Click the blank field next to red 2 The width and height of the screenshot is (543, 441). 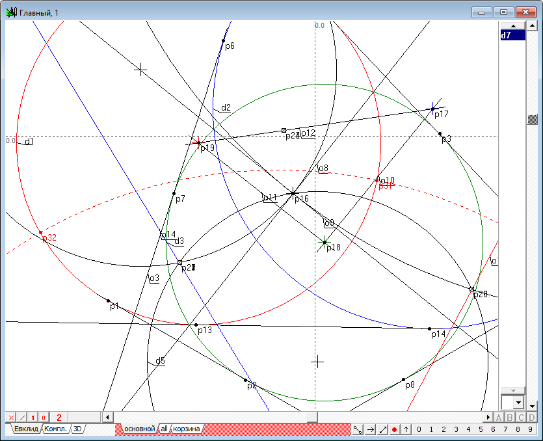pos(85,418)
